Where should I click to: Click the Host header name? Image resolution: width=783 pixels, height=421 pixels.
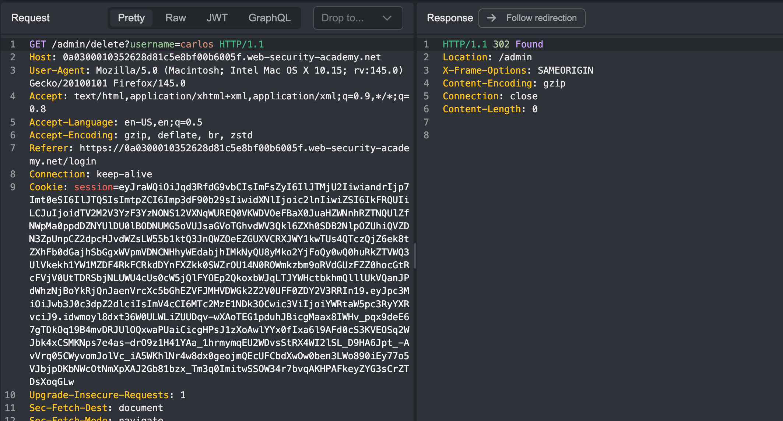[40, 57]
